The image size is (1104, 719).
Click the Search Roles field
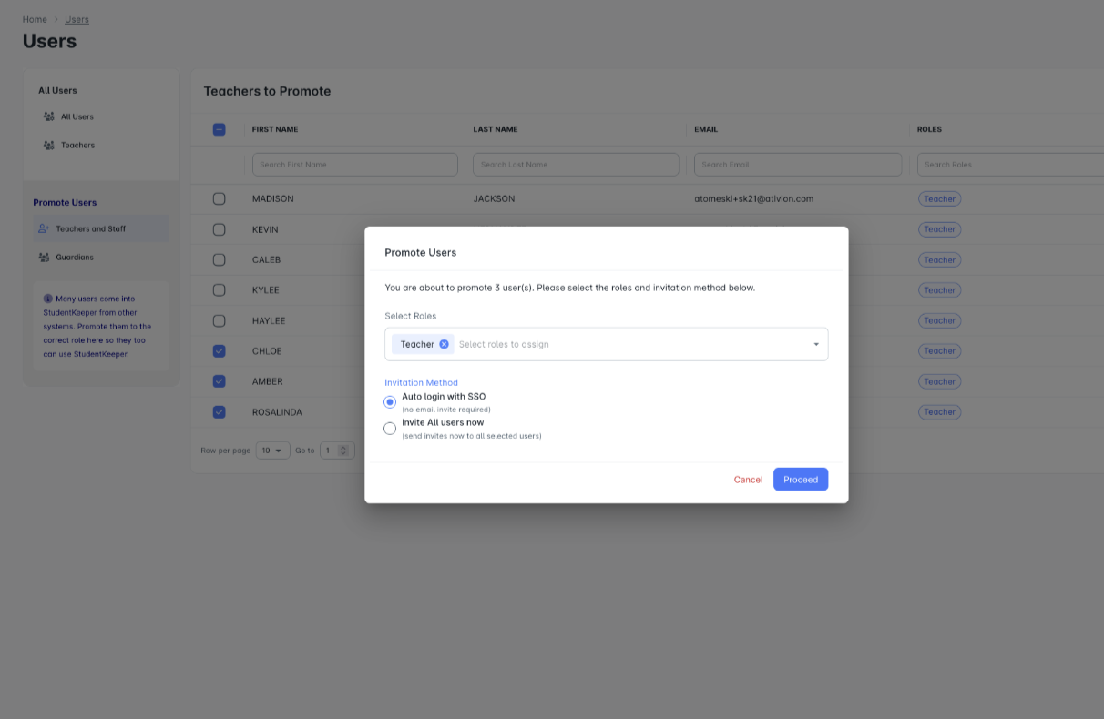coord(1011,165)
